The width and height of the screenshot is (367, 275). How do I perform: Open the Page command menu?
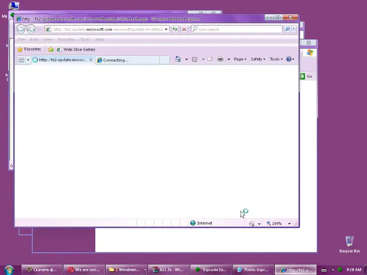[240, 59]
